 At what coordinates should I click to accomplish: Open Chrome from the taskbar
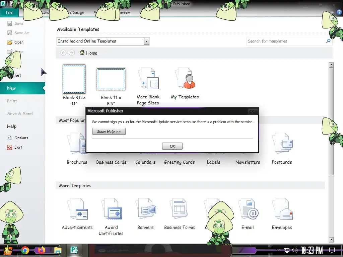[25, 250]
